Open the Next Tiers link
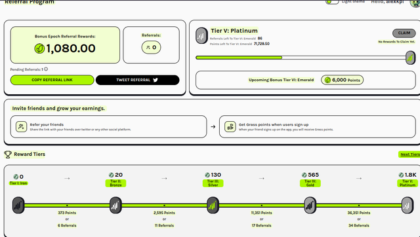 (409, 154)
